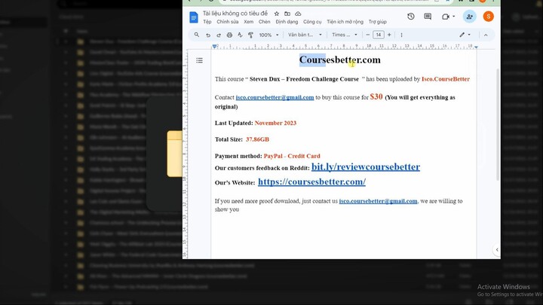Move document using the folder icon beside title

tap(287, 14)
